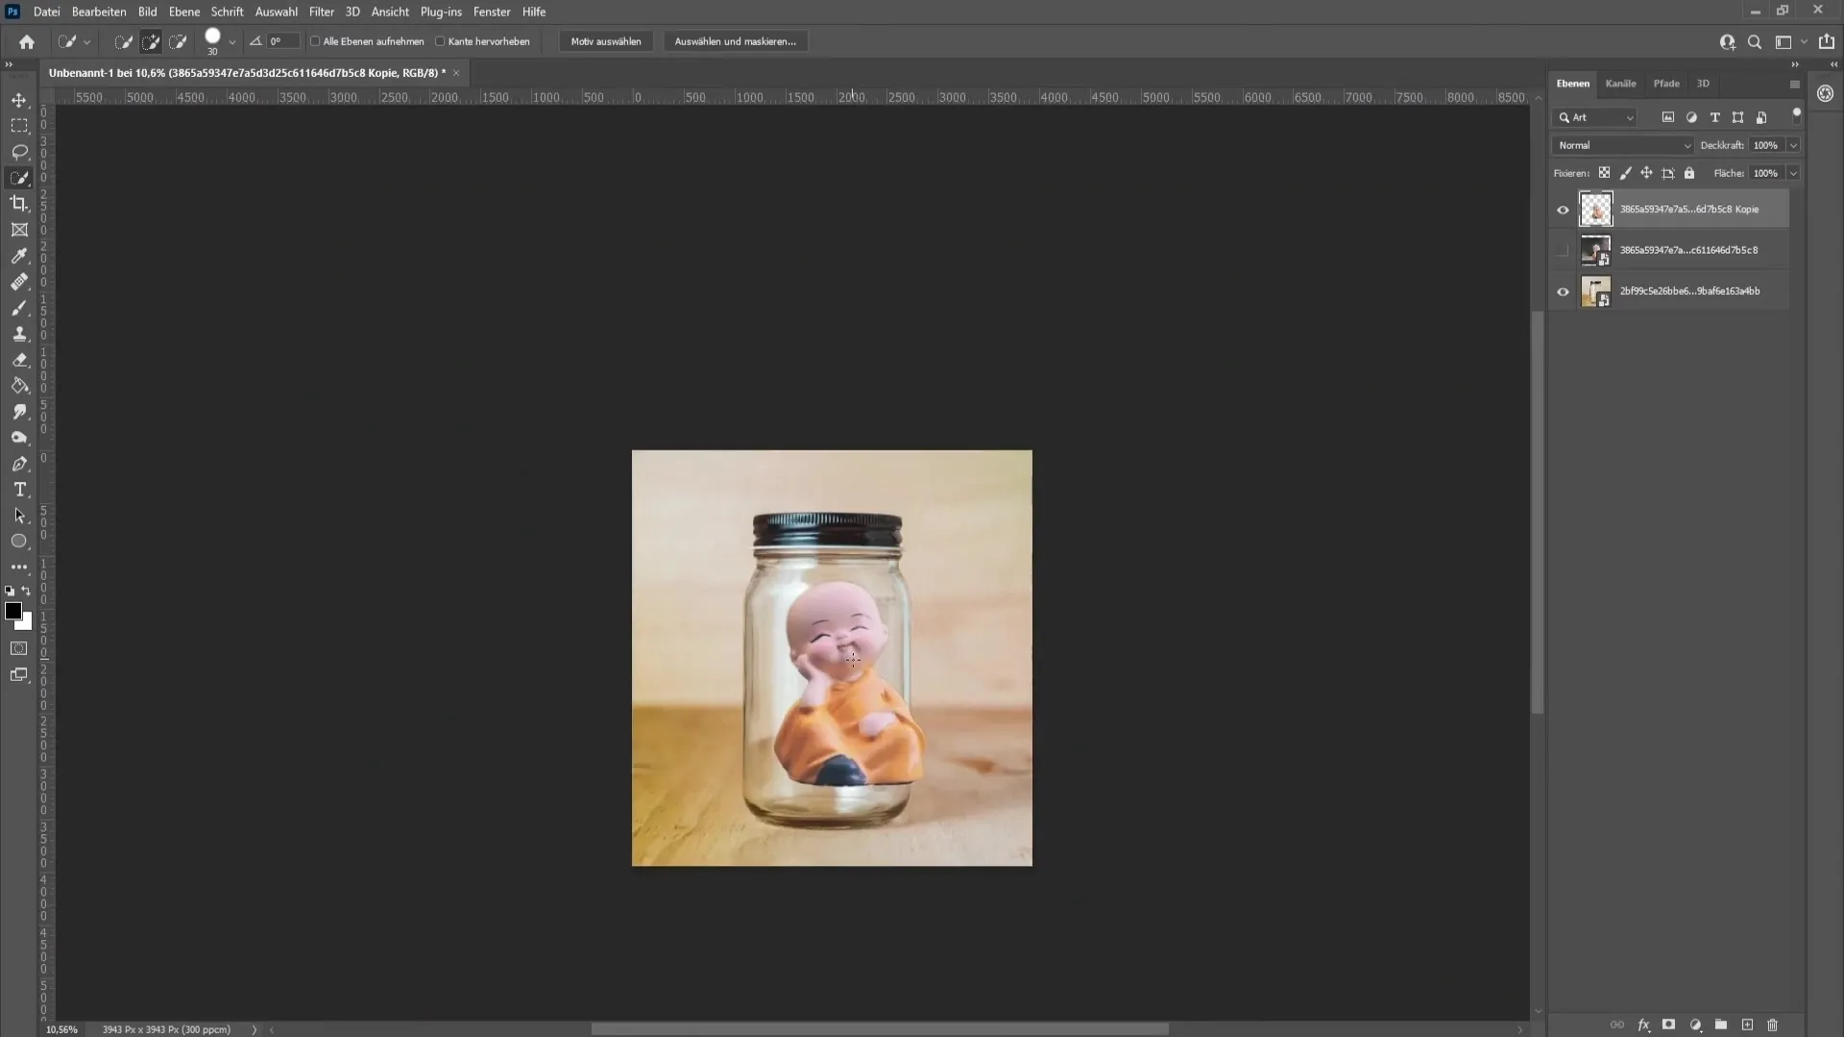
Task: Open the Filter menu
Action: (322, 12)
